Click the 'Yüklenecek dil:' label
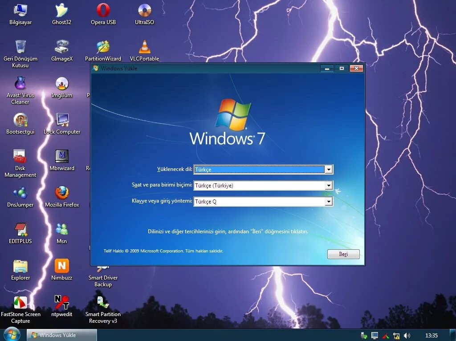The image size is (456, 341). pyautogui.click(x=175, y=169)
